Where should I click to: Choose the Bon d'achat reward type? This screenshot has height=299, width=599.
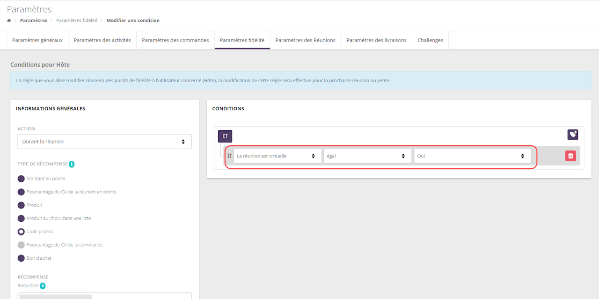click(21, 258)
